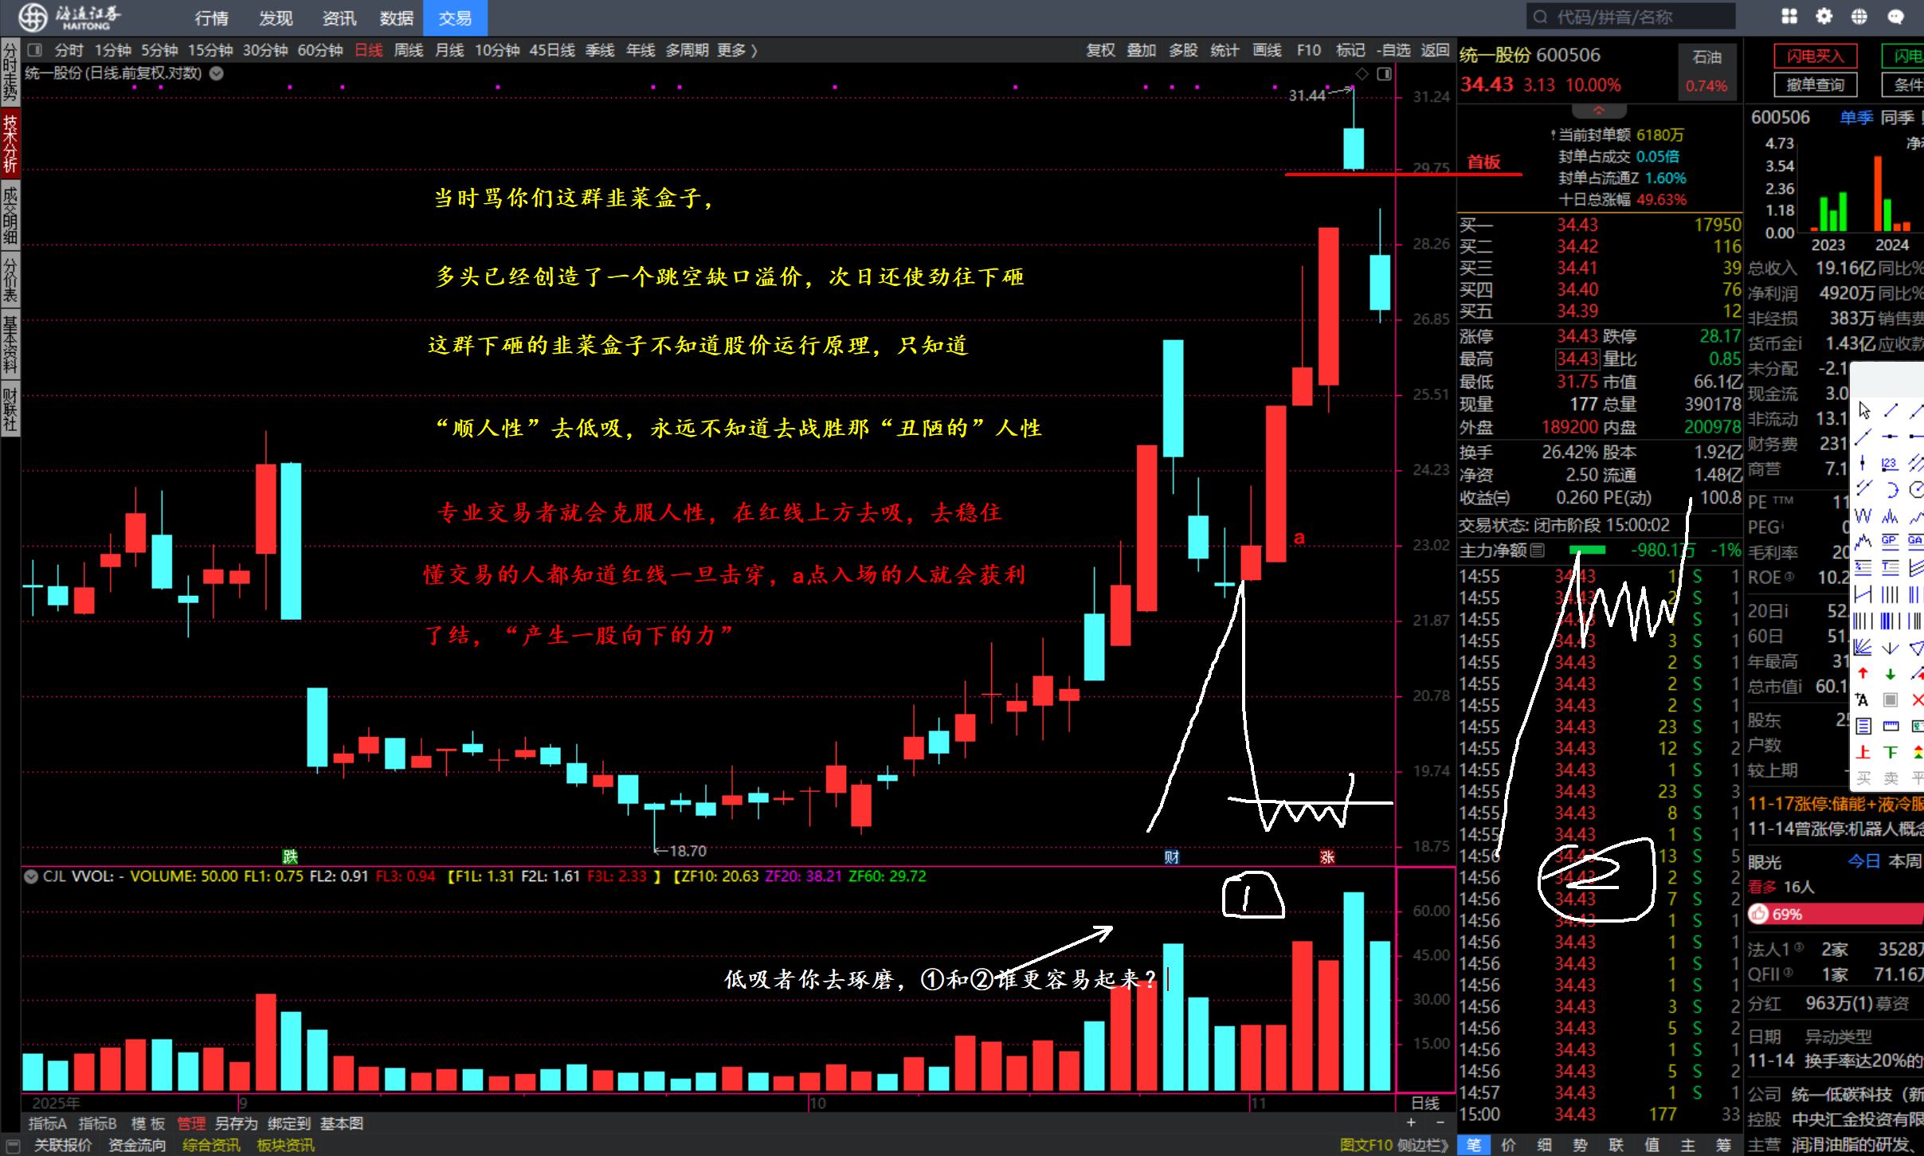Click the red up-arrow marker tool
This screenshot has width=1924, height=1156.
tap(1863, 674)
